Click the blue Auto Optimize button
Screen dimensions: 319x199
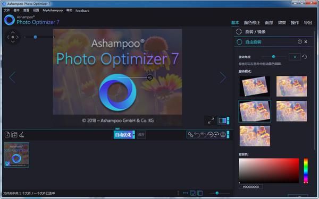tap(123, 134)
